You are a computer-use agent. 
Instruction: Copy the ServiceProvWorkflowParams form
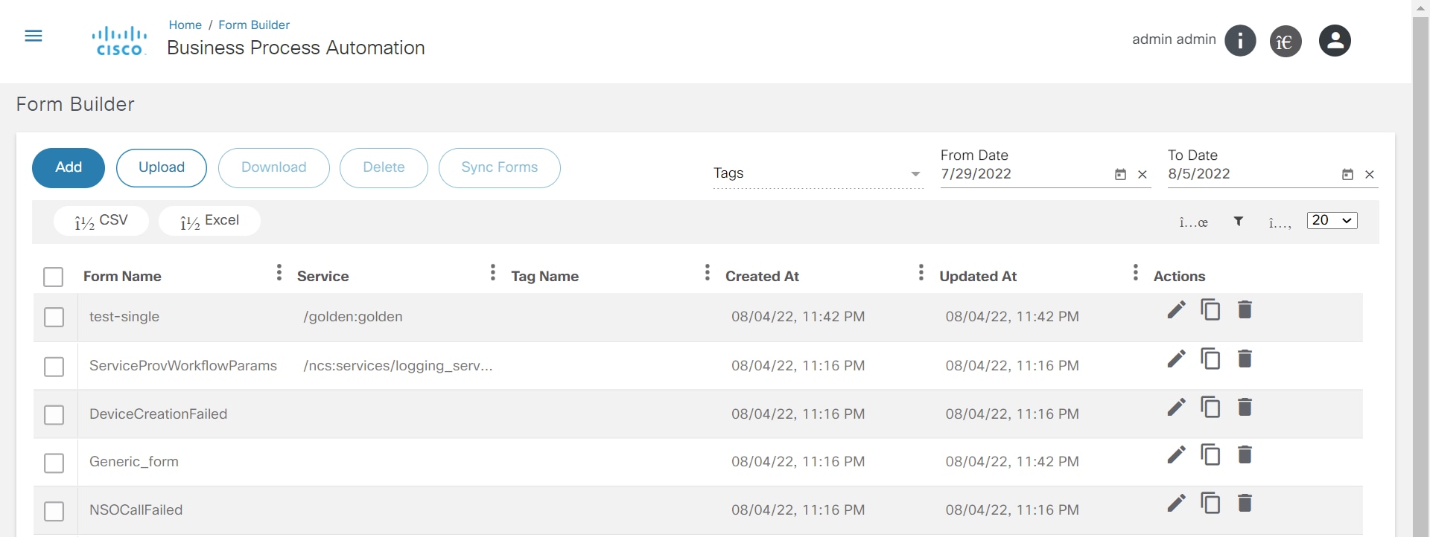[1210, 359]
